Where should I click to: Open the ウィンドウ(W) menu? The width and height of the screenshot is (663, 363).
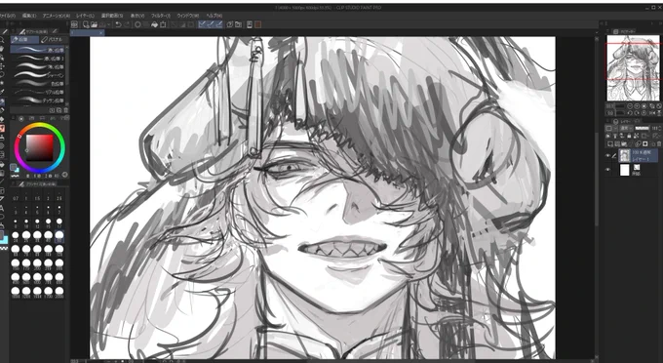188,16
